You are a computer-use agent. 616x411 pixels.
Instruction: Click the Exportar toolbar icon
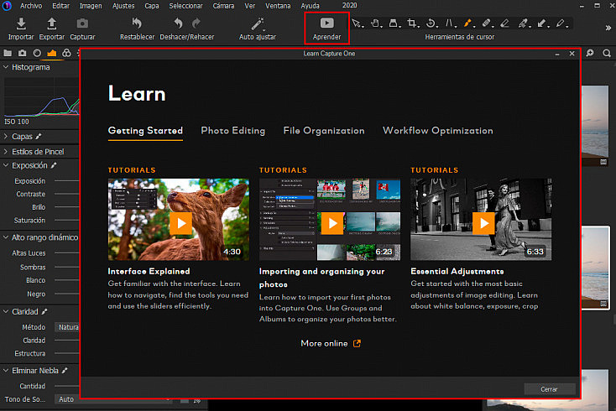(51, 23)
